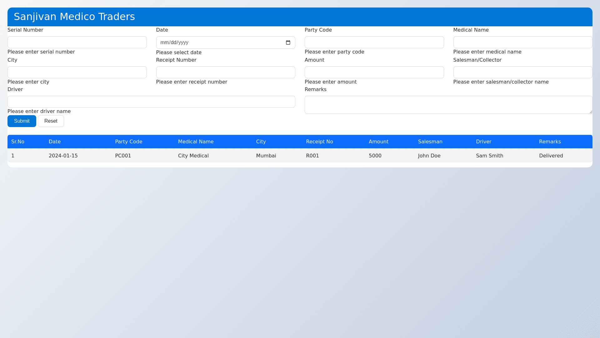Focus the Serial Number input field
The width and height of the screenshot is (600, 338).
(x=77, y=42)
